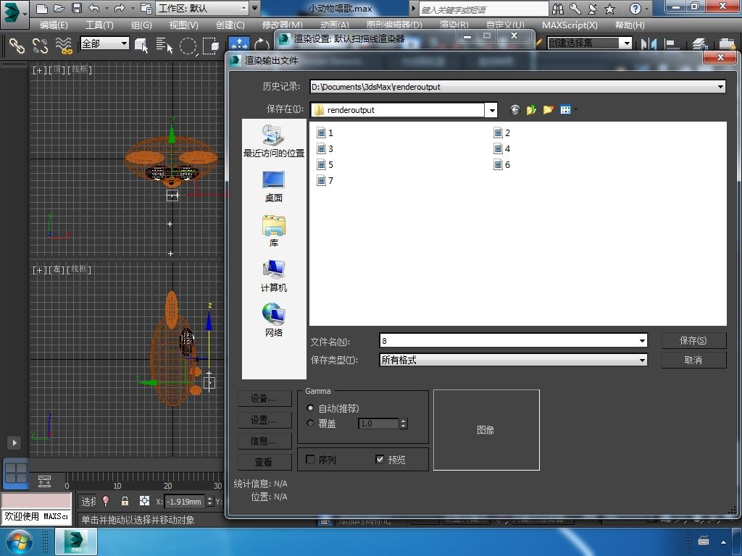
Task: Click the satellite dish communication icon
Action: [593, 9]
